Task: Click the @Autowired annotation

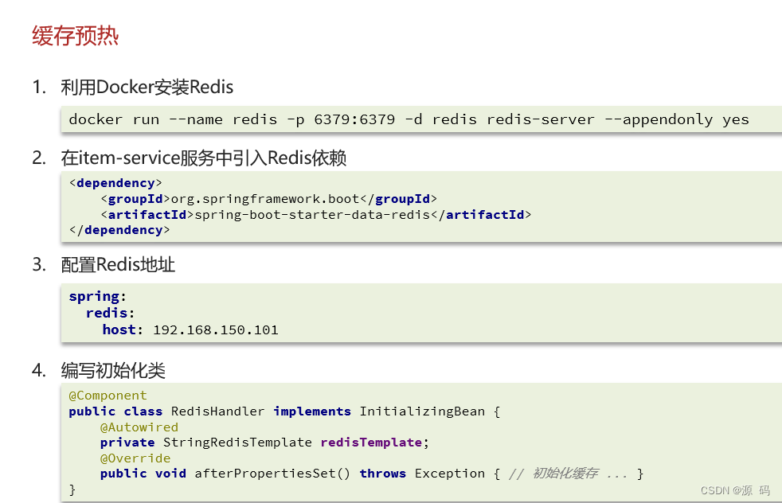Action: tap(139, 427)
